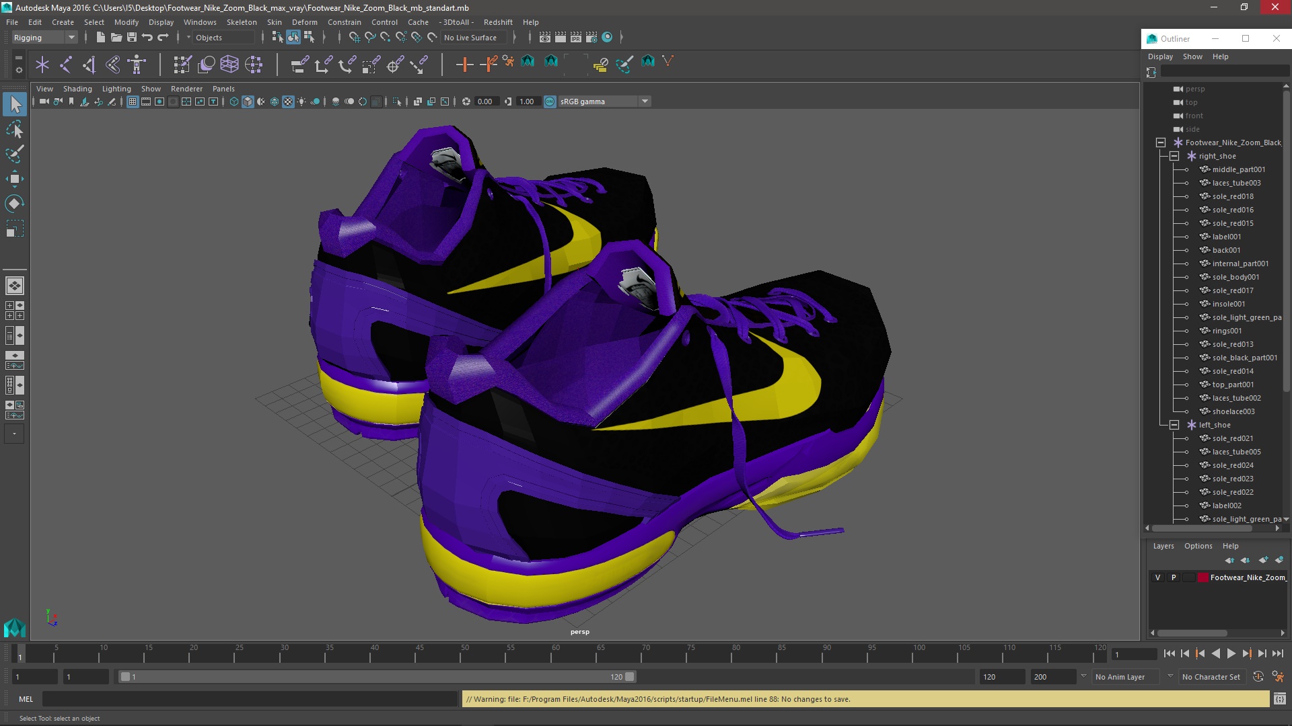Open the Deform menu
1292x726 pixels.
click(x=304, y=22)
